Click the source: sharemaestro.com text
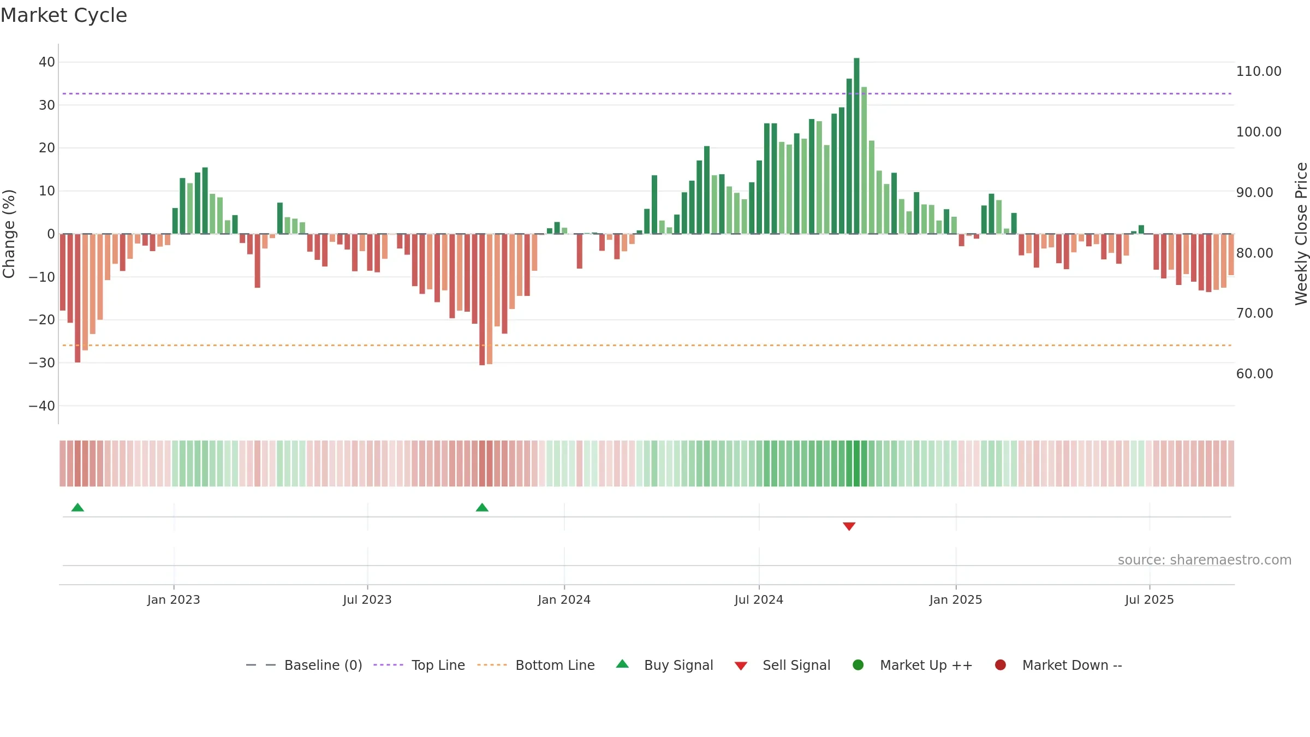The image size is (1310, 737). click(1205, 560)
